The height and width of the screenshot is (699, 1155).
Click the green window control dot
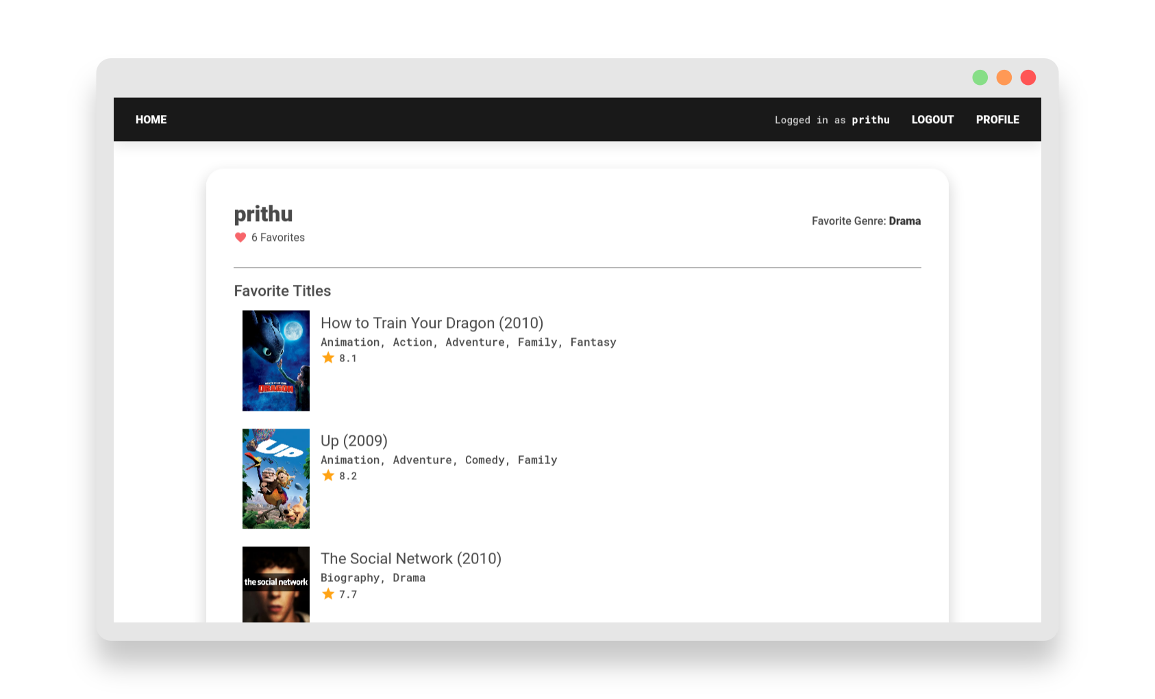pyautogui.click(x=980, y=77)
